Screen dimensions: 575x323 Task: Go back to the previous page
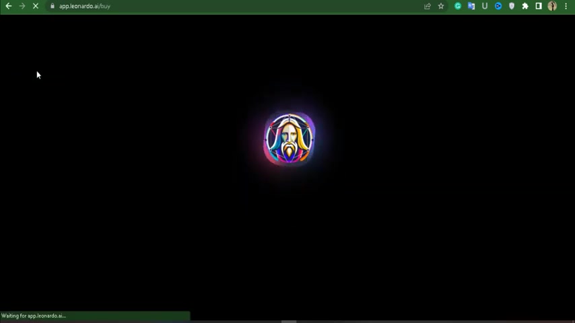click(x=9, y=6)
